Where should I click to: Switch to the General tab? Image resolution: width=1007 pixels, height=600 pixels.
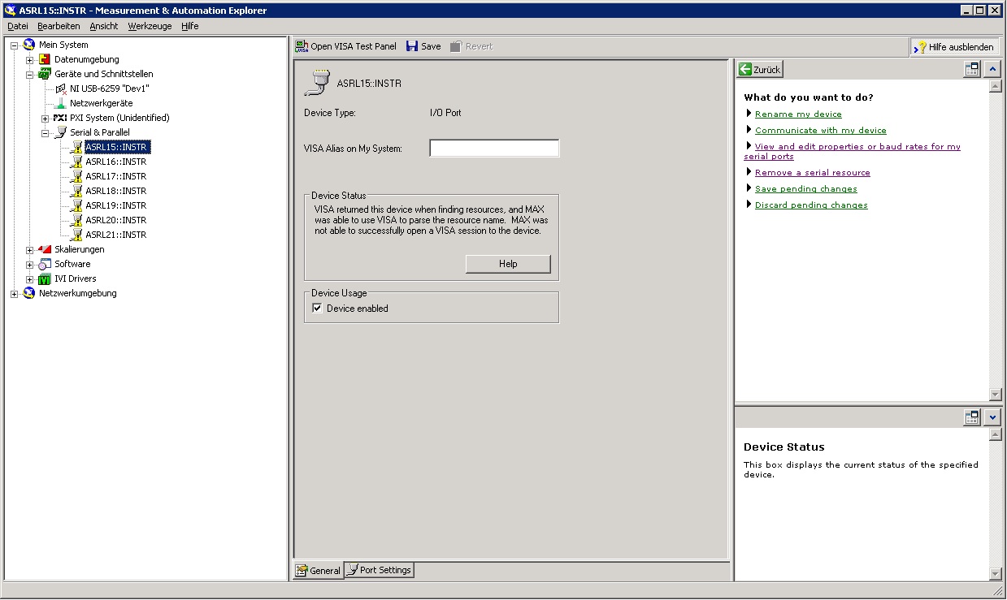(319, 571)
